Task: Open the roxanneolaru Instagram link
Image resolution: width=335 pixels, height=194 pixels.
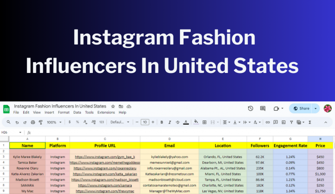Action: pyautogui.click(x=105, y=168)
